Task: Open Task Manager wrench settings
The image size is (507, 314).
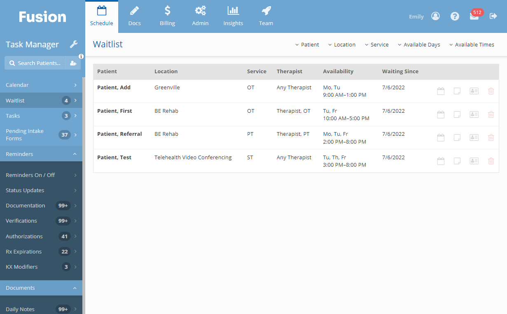Action: click(74, 44)
